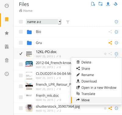Open the Frenh_mk.doc file name
Image resolution: width=122 pixels, height=115 pixels.
point(47,96)
